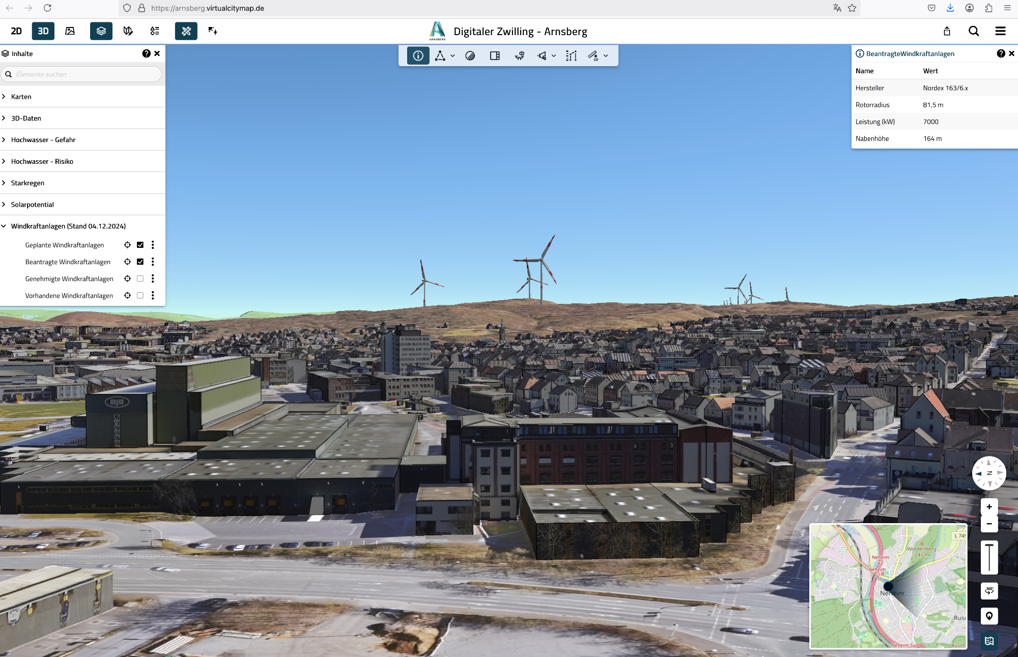Screen dimensions: 1018x657
Task: Open the shadow simulation tool
Action: 470,56
